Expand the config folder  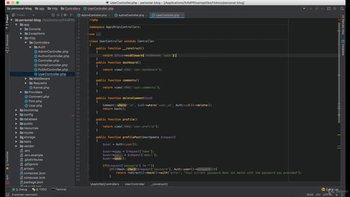click(x=16, y=114)
